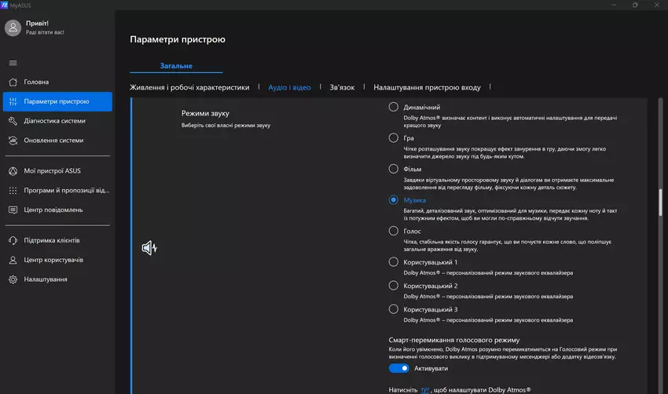Click the hamburger menu icon in sidebar
The width and height of the screenshot is (668, 394).
13,63
